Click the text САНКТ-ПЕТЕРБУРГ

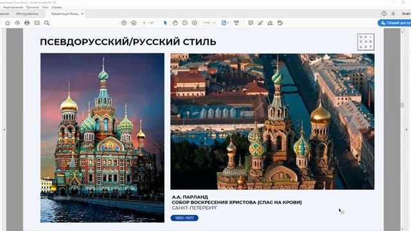click(x=195, y=208)
